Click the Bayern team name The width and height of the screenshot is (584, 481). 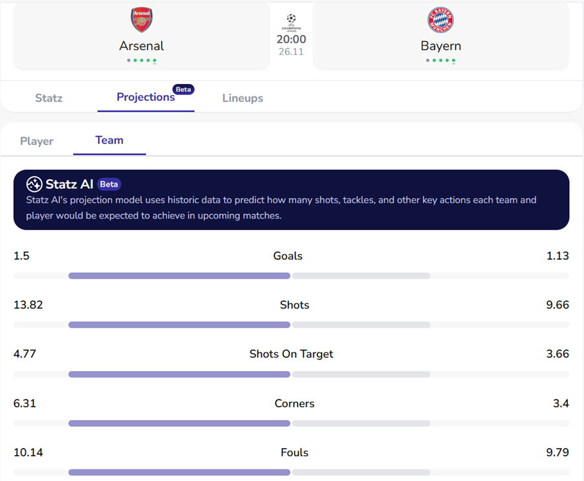pos(440,46)
